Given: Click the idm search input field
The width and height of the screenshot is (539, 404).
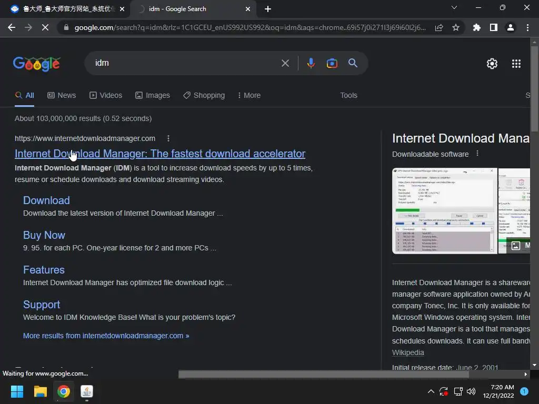Looking at the screenshot, I should 186,63.
